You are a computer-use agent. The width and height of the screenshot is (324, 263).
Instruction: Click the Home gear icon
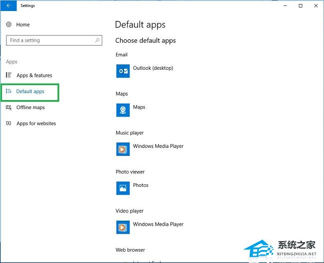click(8, 24)
